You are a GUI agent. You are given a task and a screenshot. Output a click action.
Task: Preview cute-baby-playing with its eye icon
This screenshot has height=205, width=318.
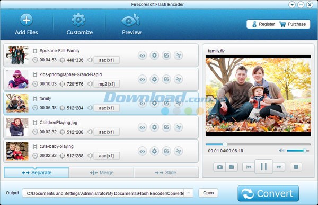click(x=143, y=151)
